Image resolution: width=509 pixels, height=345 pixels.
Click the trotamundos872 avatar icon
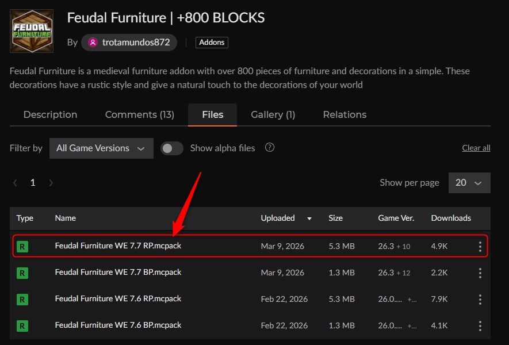point(92,43)
